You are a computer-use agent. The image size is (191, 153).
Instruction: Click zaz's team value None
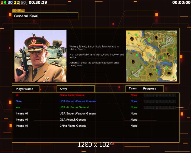pos(134,107)
